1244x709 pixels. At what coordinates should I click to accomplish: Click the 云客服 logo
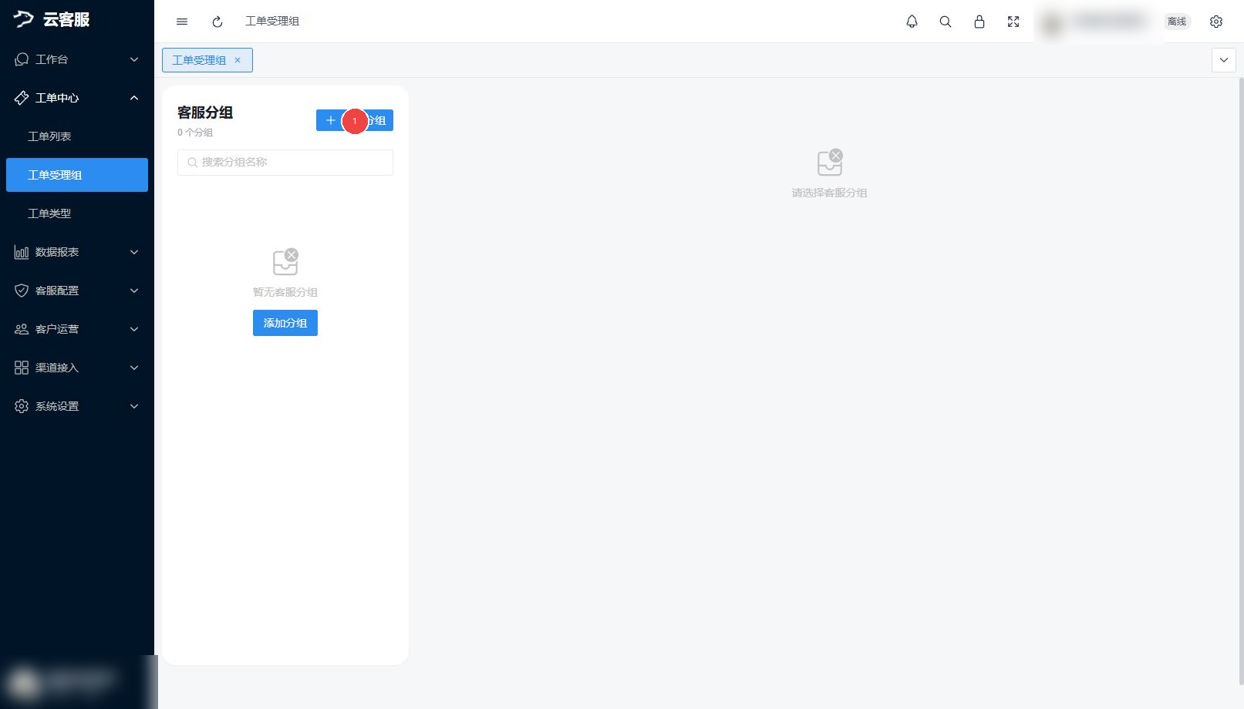pyautogui.click(x=52, y=19)
